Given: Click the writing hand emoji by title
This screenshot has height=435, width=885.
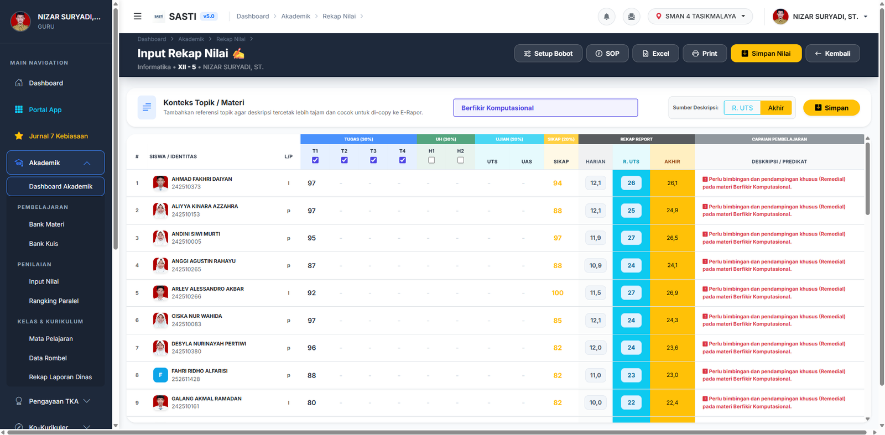Looking at the screenshot, I should coord(238,53).
